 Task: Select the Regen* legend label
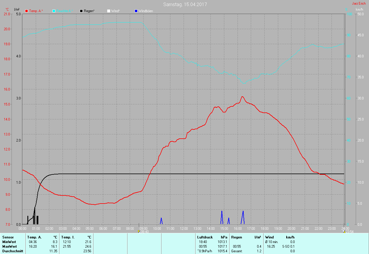click(90, 11)
